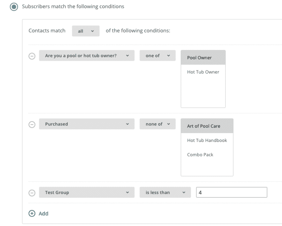Click the Contacts match label area
The width and height of the screenshot is (282, 226).
coord(47,31)
